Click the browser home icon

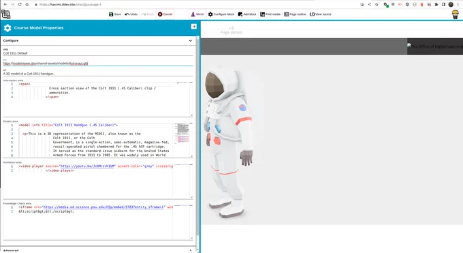pyautogui.click(x=27, y=5)
